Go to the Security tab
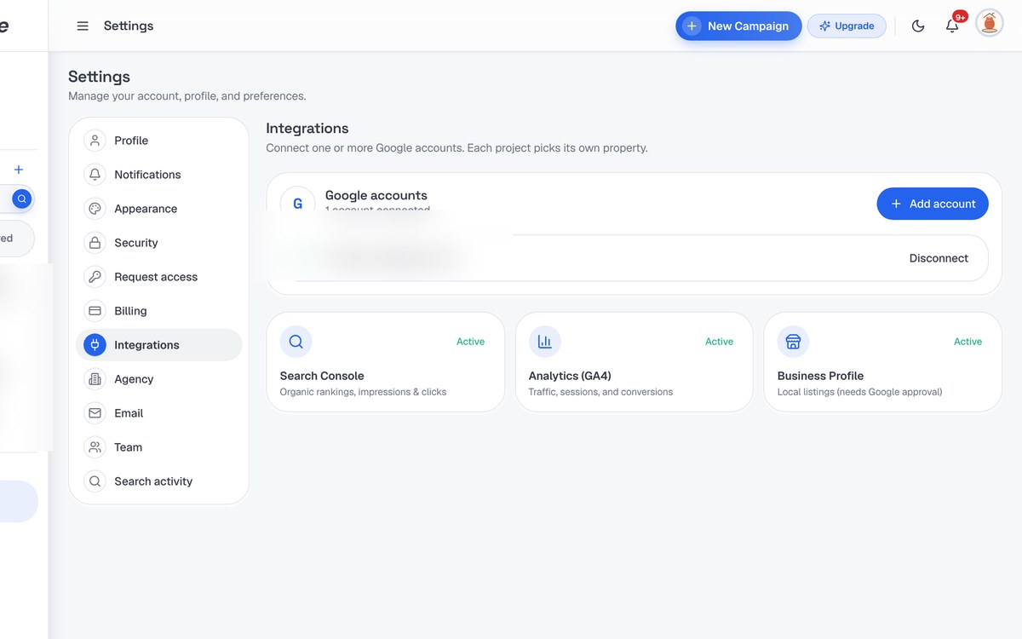Image resolution: width=1022 pixels, height=639 pixels. pyautogui.click(x=159, y=243)
